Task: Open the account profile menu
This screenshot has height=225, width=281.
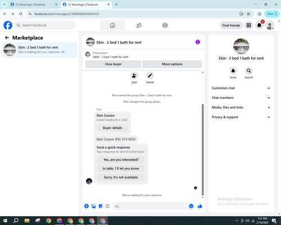Action: pyautogui.click(x=270, y=25)
